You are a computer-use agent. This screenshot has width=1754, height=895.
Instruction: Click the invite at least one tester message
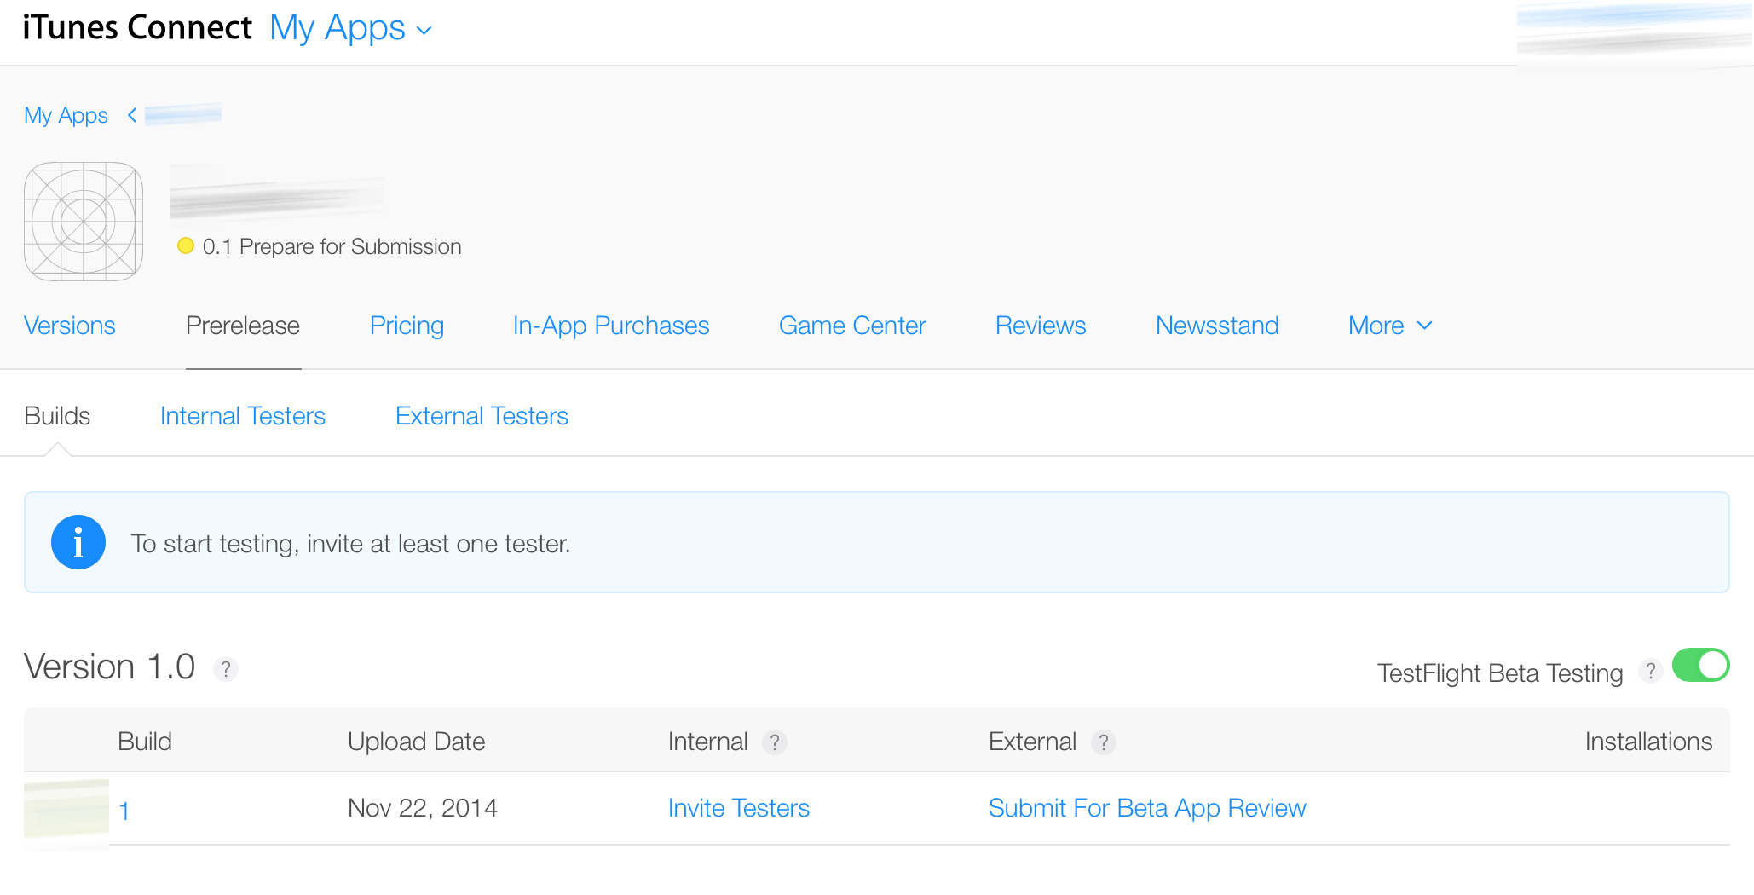point(350,544)
